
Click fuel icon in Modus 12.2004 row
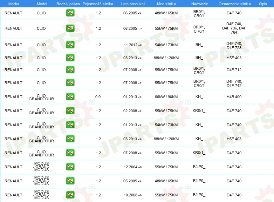70,167
